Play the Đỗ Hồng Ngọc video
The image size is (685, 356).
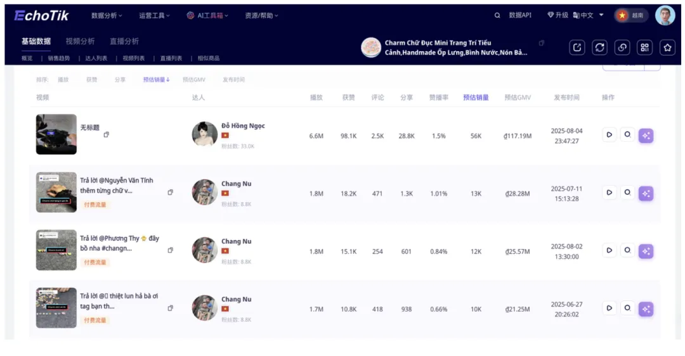[x=609, y=135]
